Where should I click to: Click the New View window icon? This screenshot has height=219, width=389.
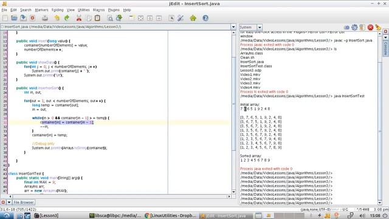tap(131, 18)
